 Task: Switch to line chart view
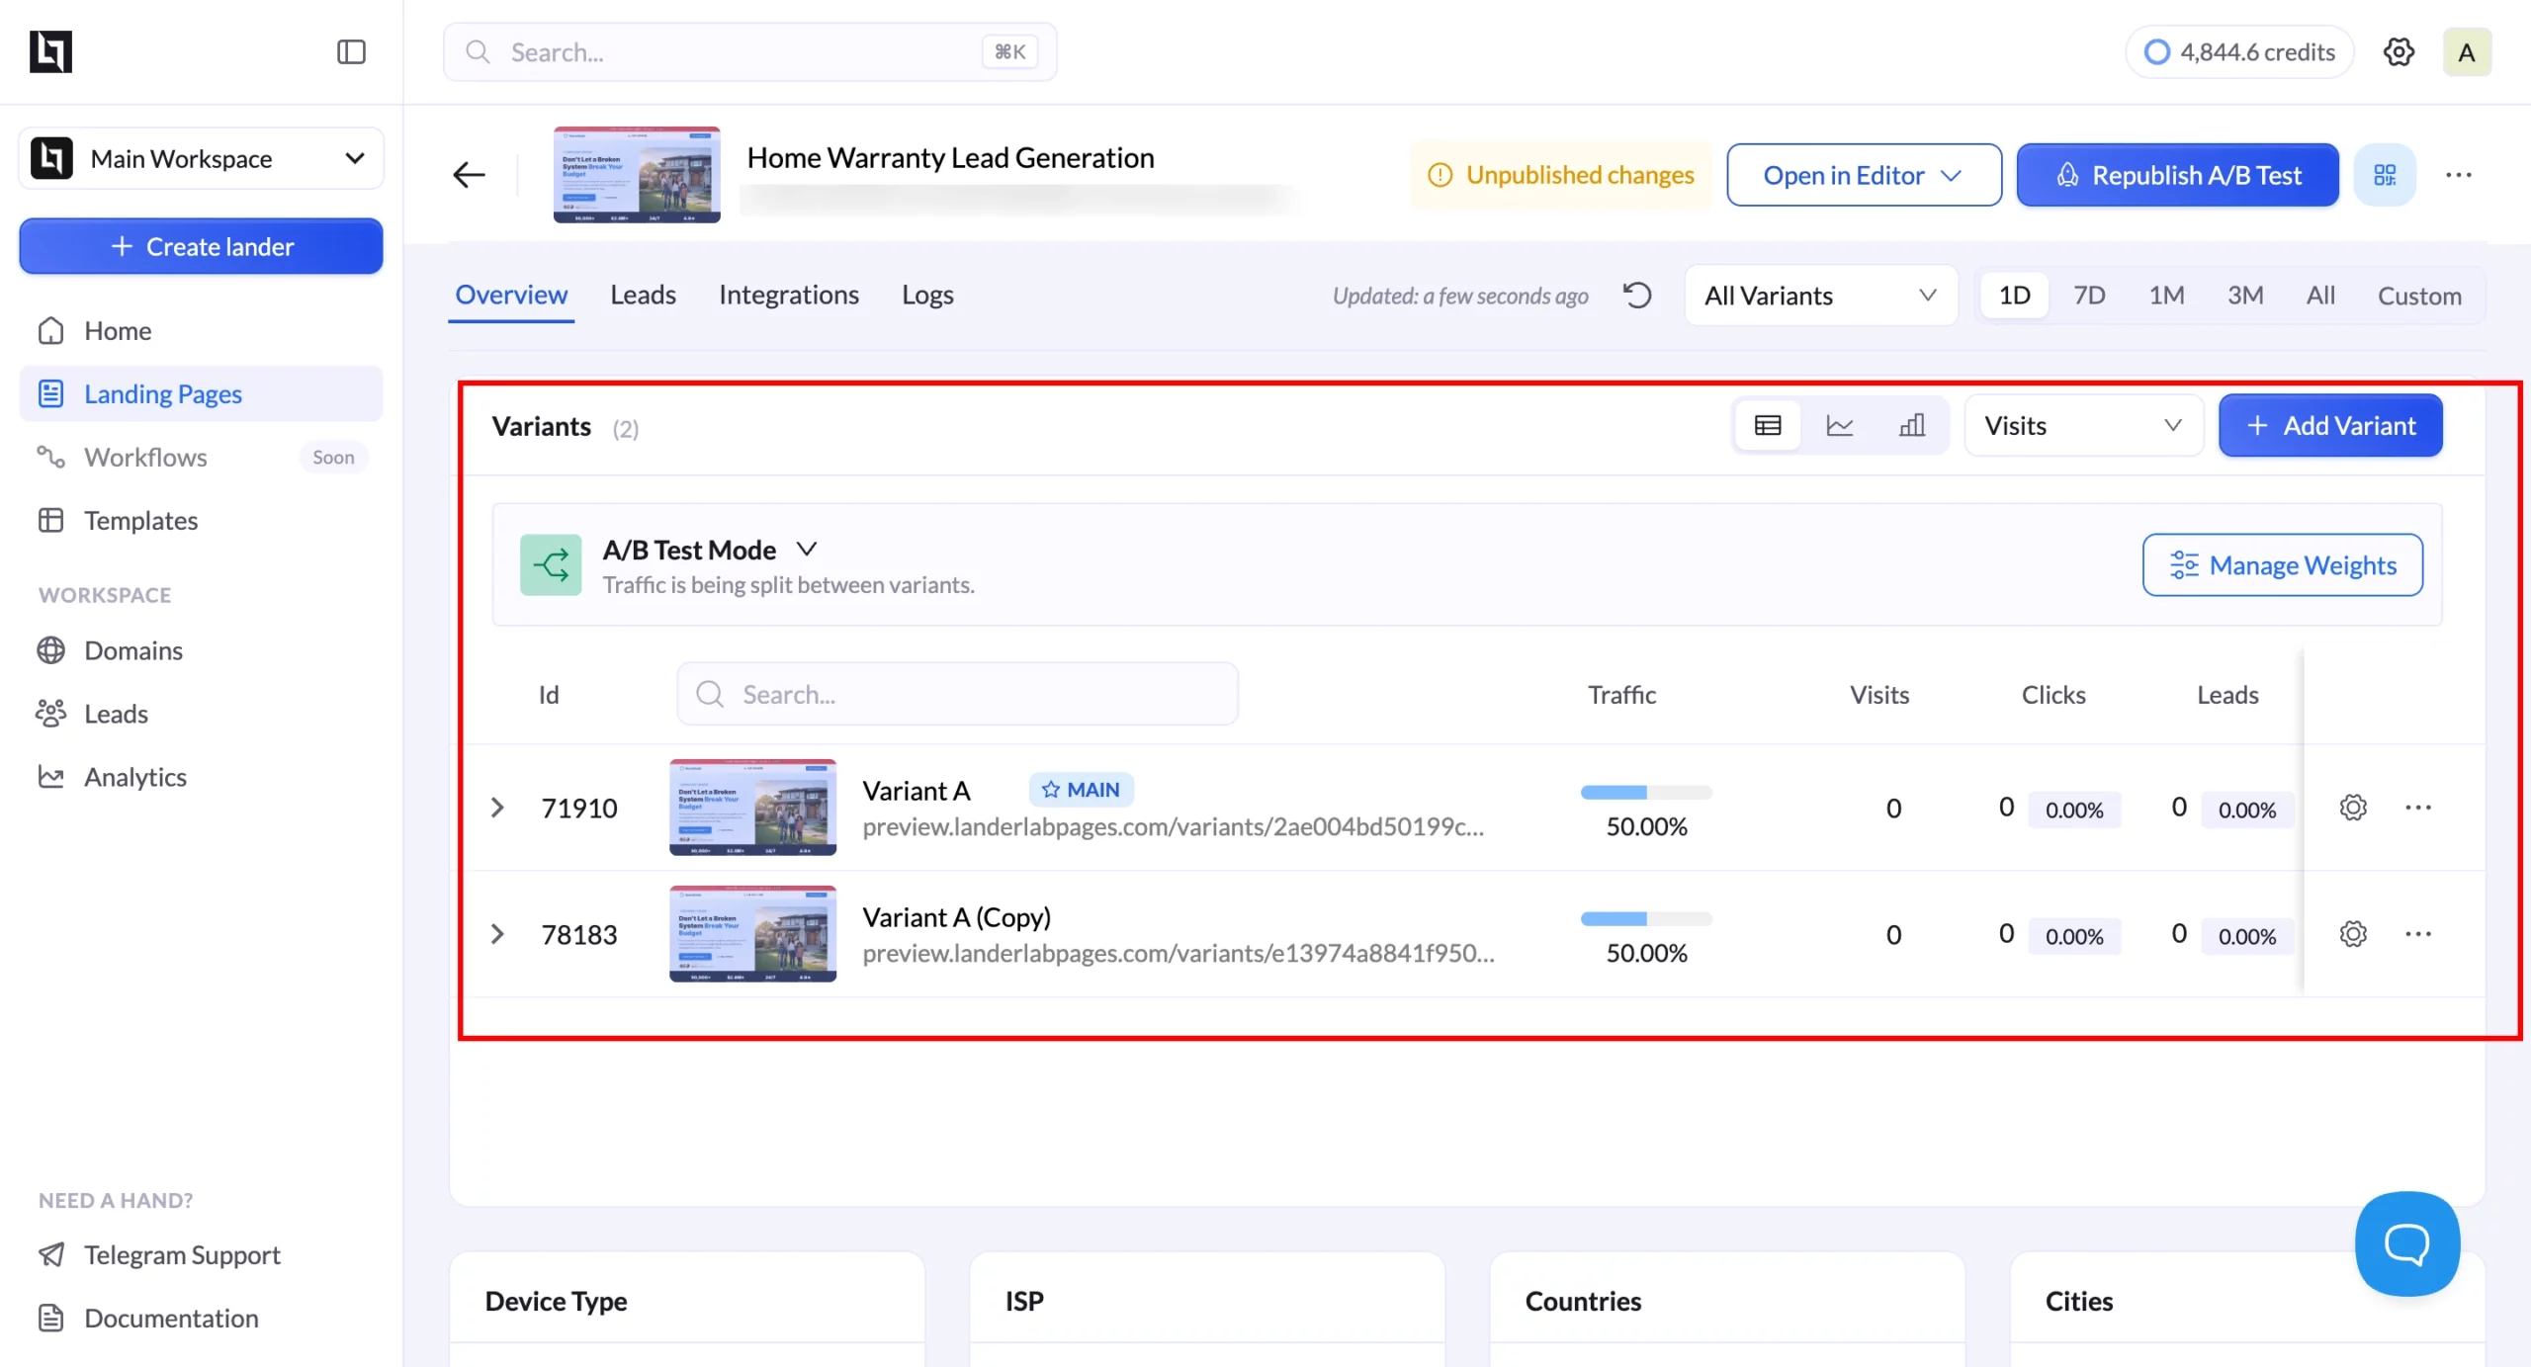1840,425
